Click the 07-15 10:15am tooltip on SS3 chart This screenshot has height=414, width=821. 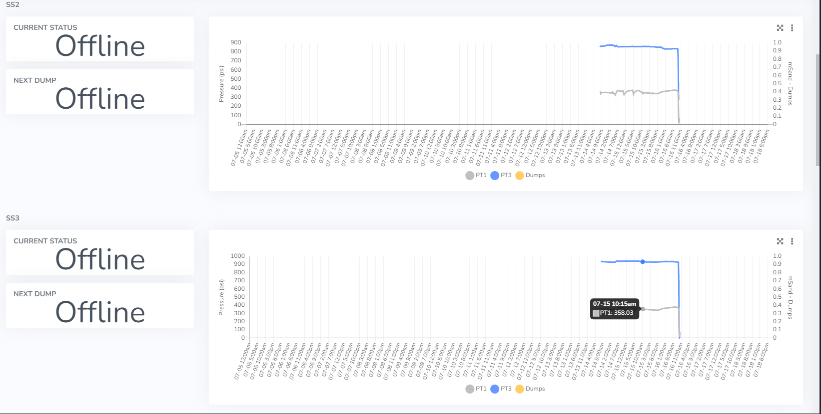coord(615,308)
